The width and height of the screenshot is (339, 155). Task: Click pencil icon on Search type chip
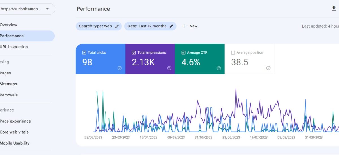coord(117,26)
